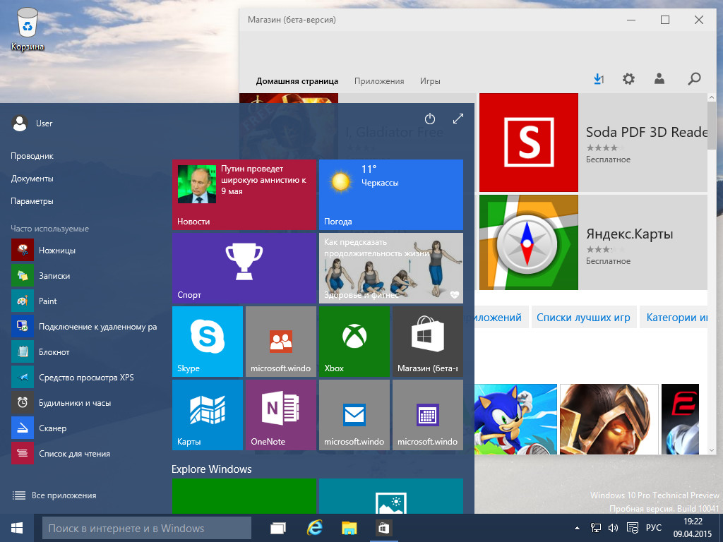723x542 pixels.
Task: Show hidden icons via system tray chevron
Action: [x=575, y=527]
